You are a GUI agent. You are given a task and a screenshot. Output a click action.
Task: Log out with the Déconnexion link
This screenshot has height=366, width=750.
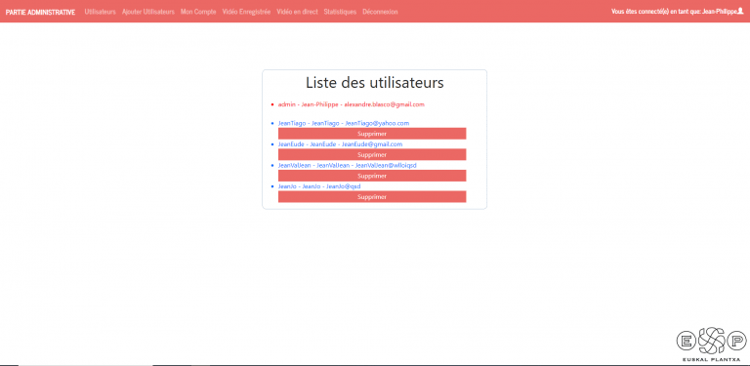(380, 12)
